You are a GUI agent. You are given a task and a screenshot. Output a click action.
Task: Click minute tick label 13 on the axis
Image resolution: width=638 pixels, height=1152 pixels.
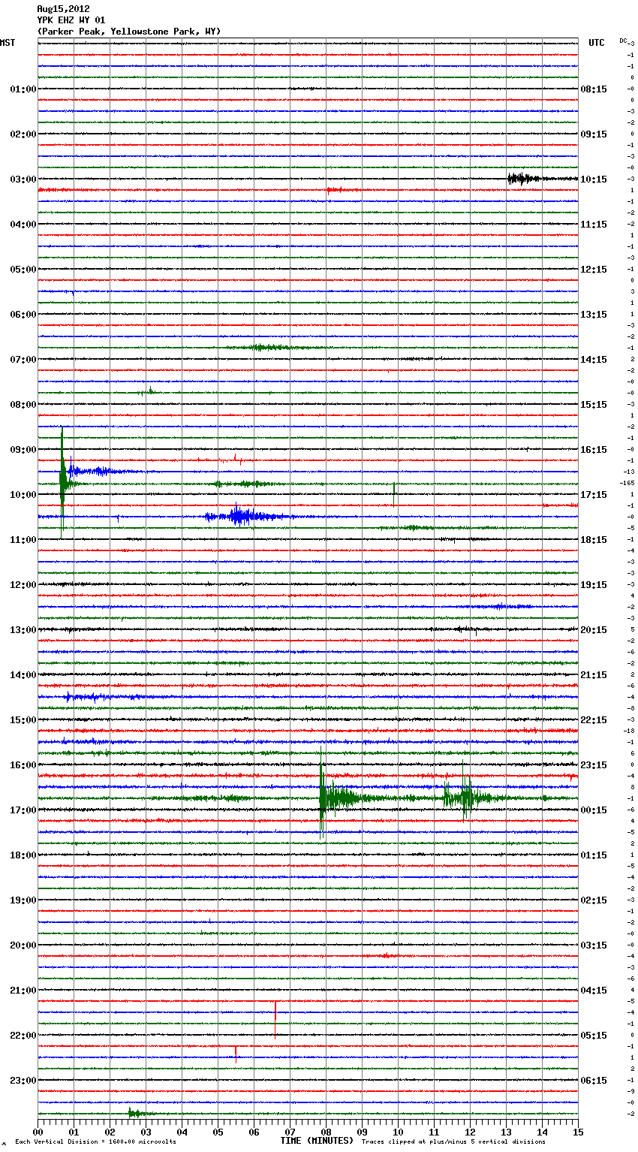tap(507, 1132)
